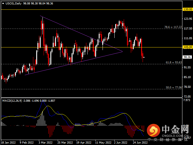Select the Fibonacci label 50.0 = 77.06

174,88
